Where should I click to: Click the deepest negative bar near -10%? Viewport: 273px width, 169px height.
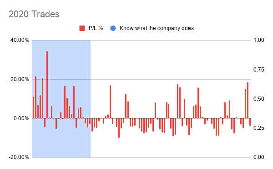coord(119,128)
